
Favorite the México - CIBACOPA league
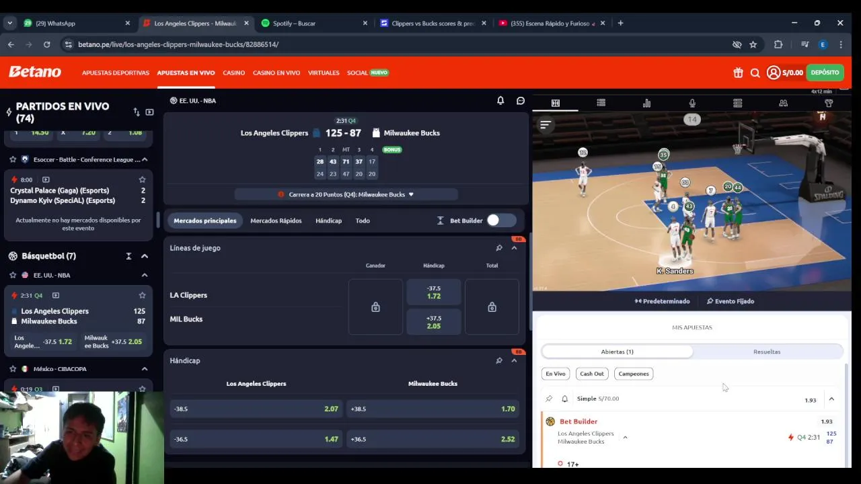[x=13, y=369]
